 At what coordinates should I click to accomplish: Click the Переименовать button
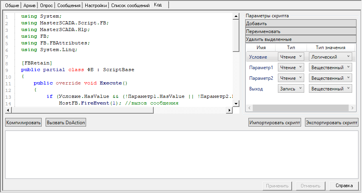[301, 31]
